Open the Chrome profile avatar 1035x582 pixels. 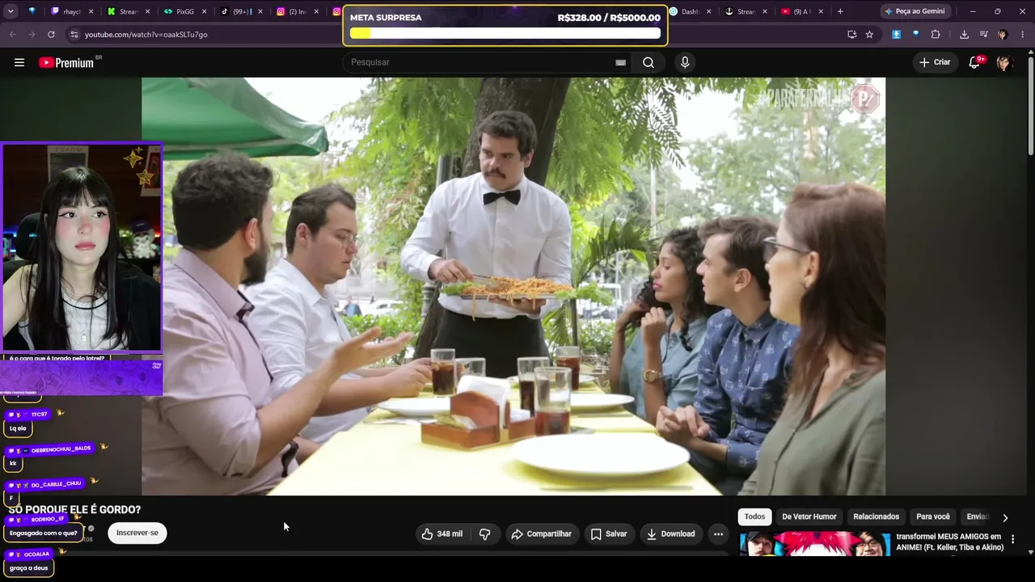[x=1003, y=35]
